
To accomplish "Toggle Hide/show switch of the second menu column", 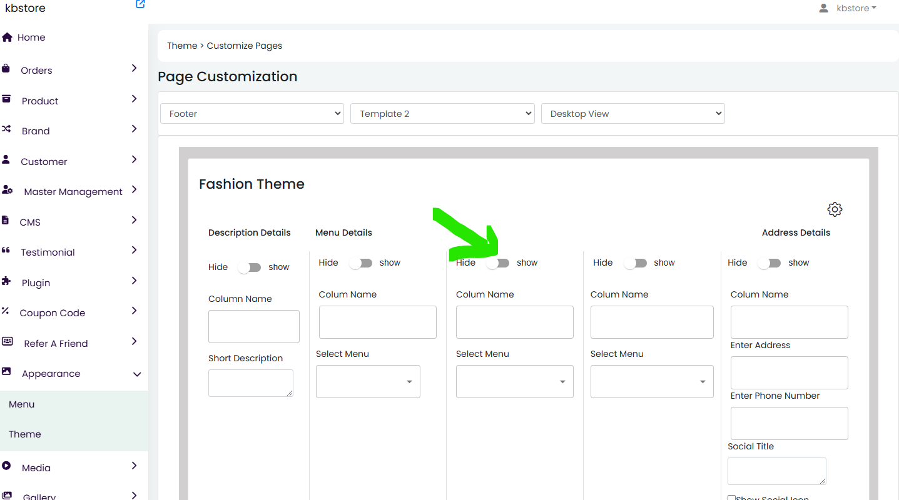I will (497, 263).
